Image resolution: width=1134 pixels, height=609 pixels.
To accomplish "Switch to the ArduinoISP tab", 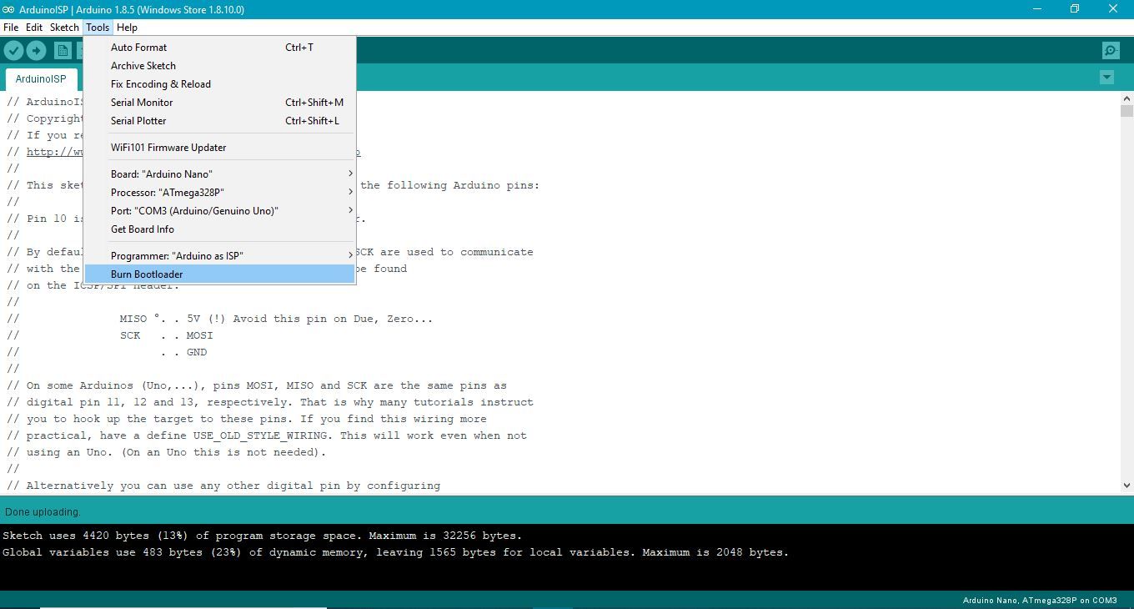I will tap(41, 78).
